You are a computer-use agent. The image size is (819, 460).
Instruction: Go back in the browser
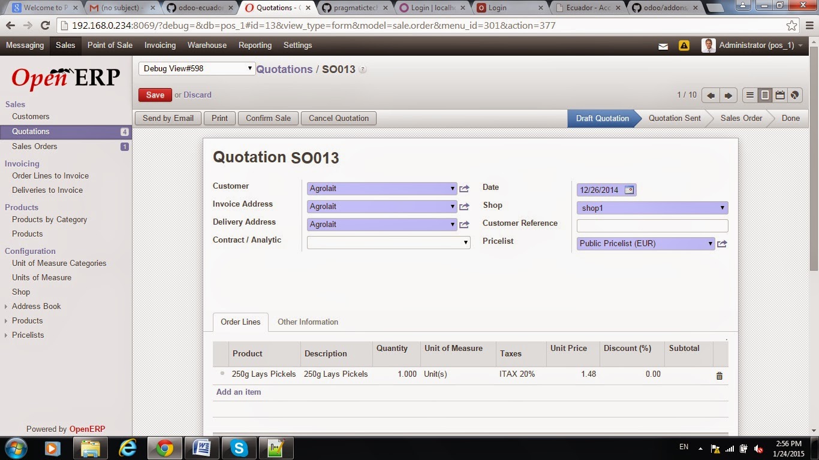11,26
